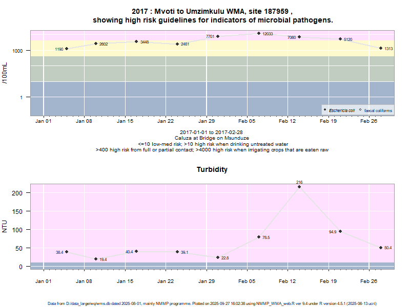410x307 pixels.
Task: Click Jan 15 on the top chart axis
Action: pos(125,121)
